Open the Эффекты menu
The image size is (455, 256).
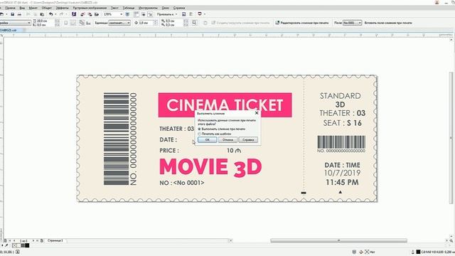point(63,8)
